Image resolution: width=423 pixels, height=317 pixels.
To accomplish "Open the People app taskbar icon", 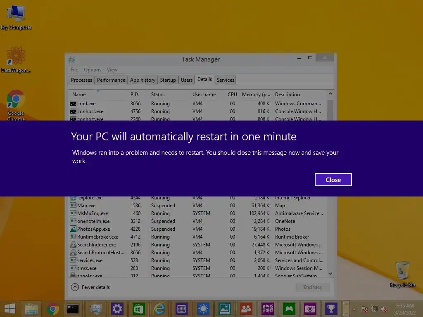I will 246,309.
